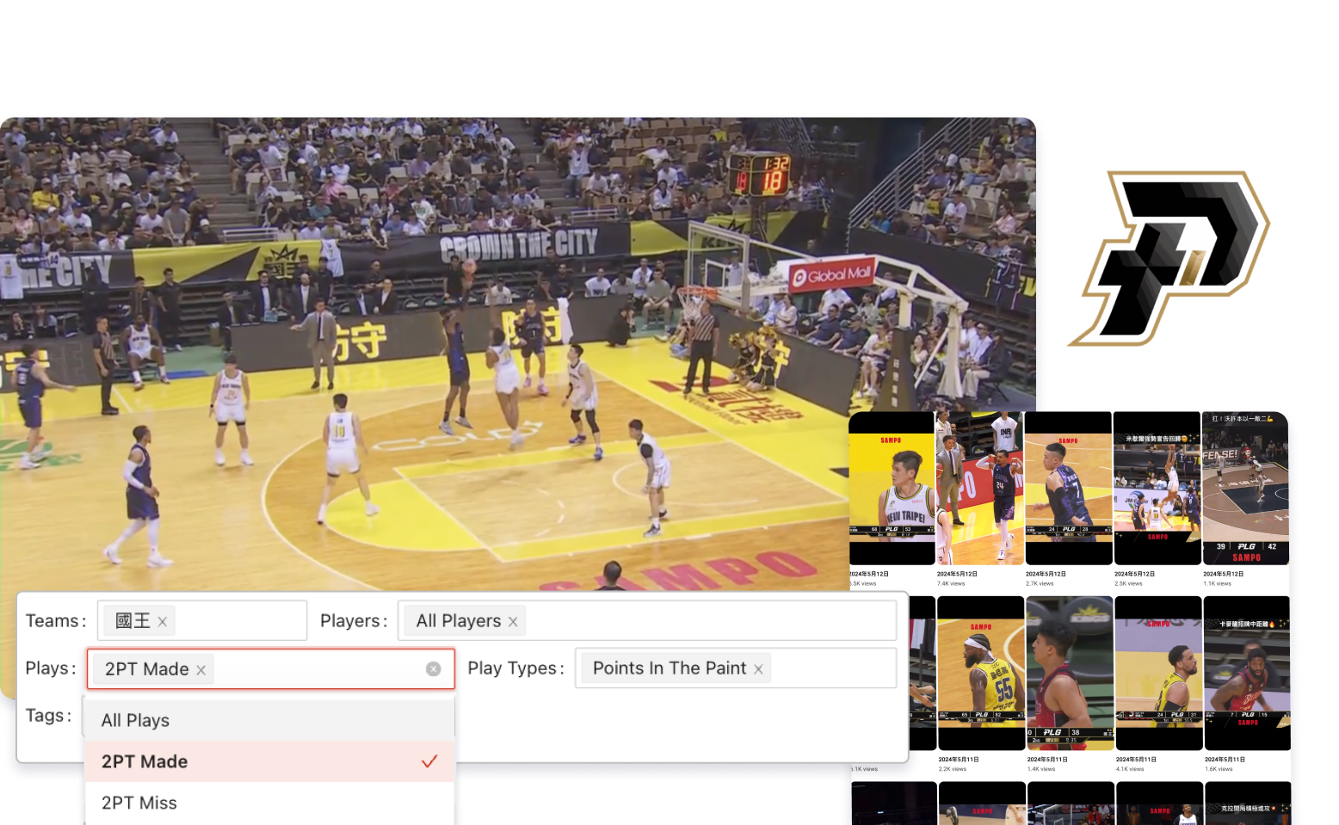Click inside the Plays selection field

tap(270, 668)
